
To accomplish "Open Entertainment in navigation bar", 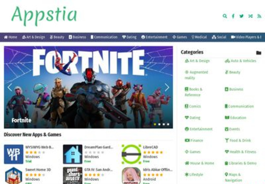I will (154, 37).
